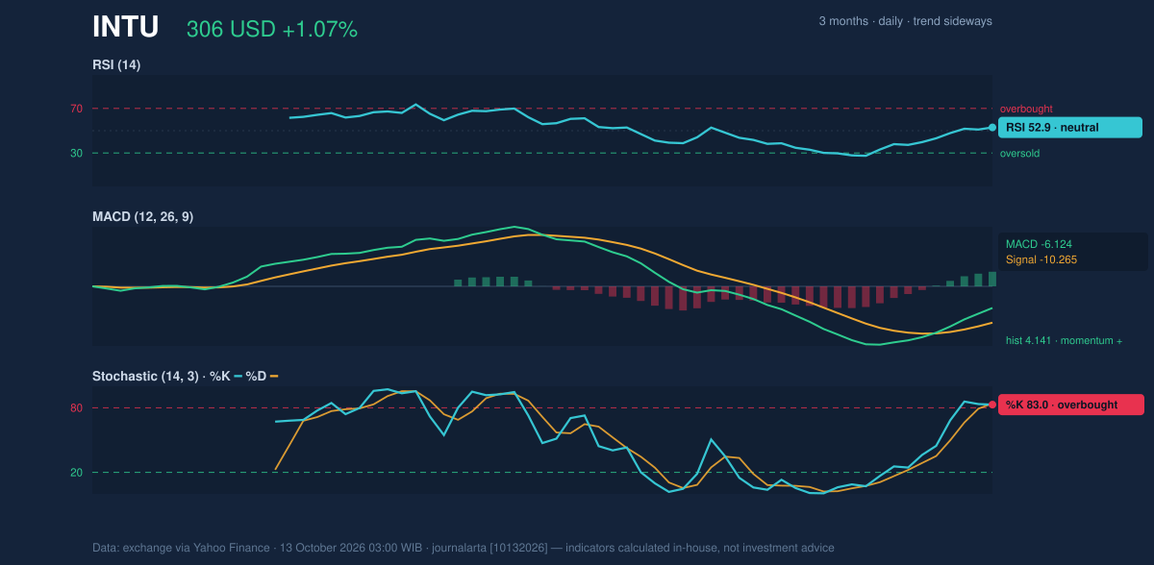Click the INTU ticker title
This screenshot has height=565, width=1154.
click(125, 27)
